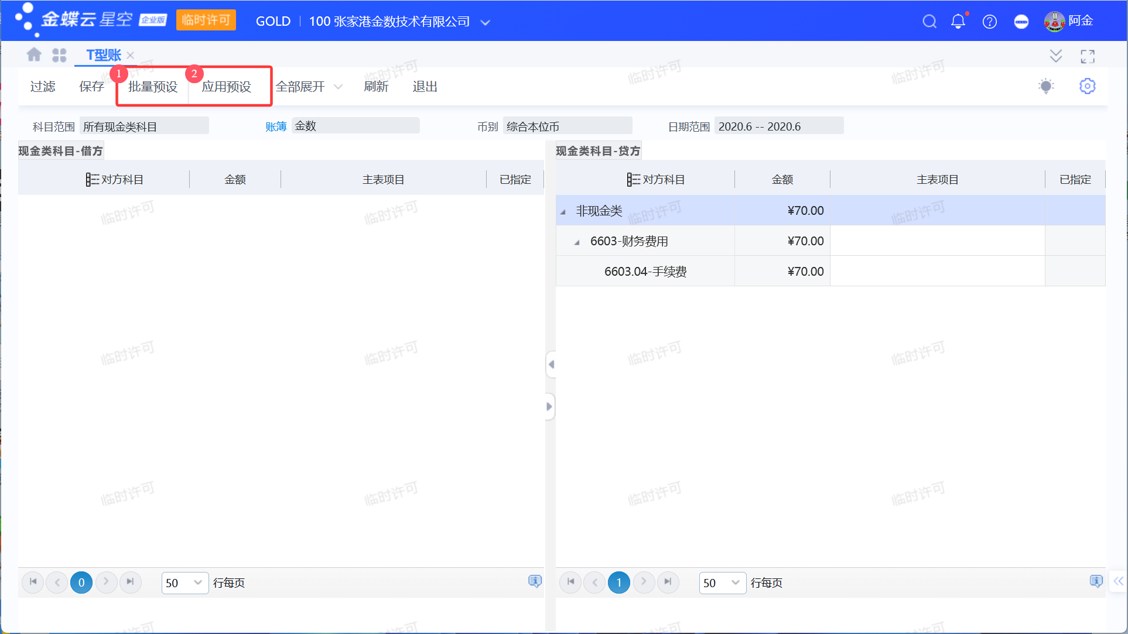The width and height of the screenshot is (1128, 634).
Task: Open the apps grid menu icon
Action: click(59, 55)
